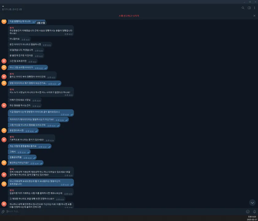Click sender name 봉자 above '기본적으로 아니라는' message

coord(12,137)
